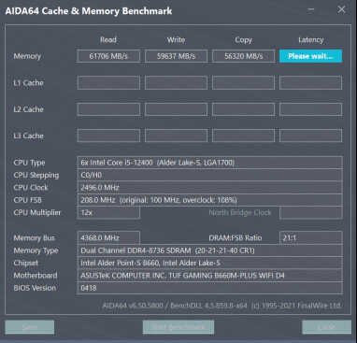Click the empty L1 Cache Read cell

(x=108, y=83)
